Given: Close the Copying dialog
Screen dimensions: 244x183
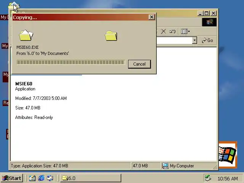Looking at the screenshot, I should point(152,17).
